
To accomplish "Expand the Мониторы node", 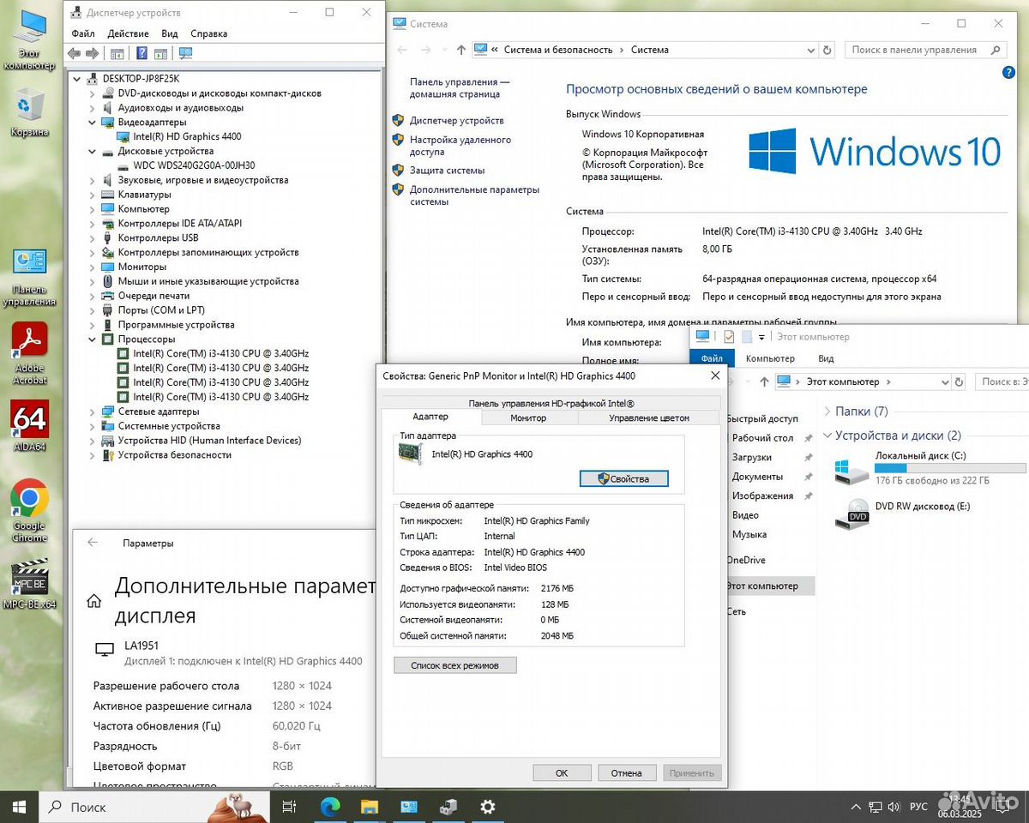I will [93, 267].
